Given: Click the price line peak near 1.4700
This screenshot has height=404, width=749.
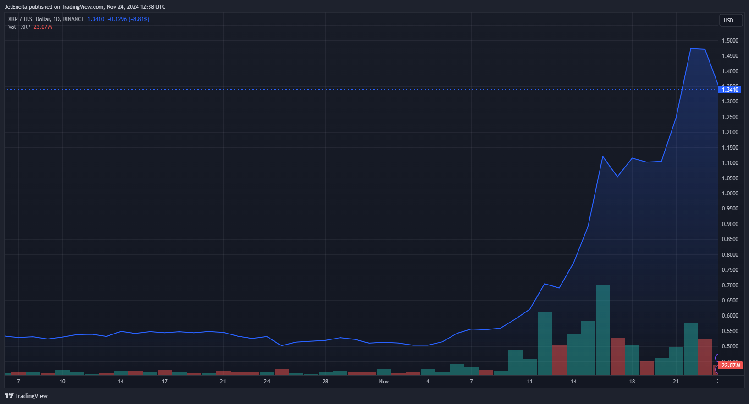Looking at the screenshot, I should tap(691, 48).
